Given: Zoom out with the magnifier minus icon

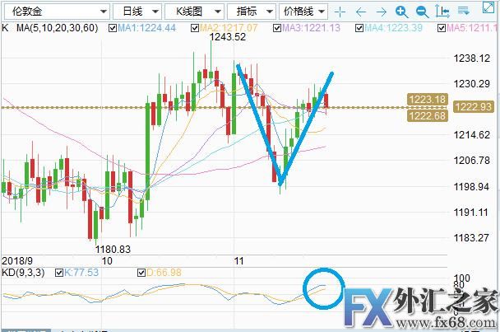Looking at the screenshot, I should tap(420, 12).
